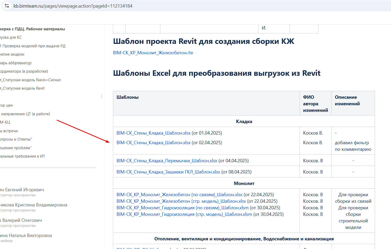391x249 pixels.
Task: Click the 'Монолит' section row
Action: pyautogui.click(x=244, y=183)
